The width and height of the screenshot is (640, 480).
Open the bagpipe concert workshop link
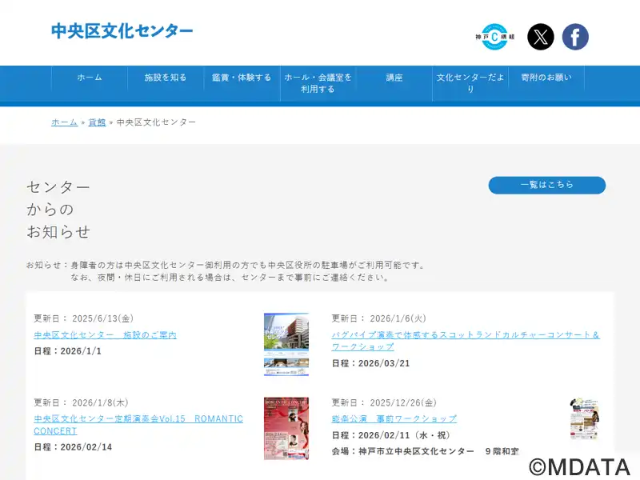466,341
